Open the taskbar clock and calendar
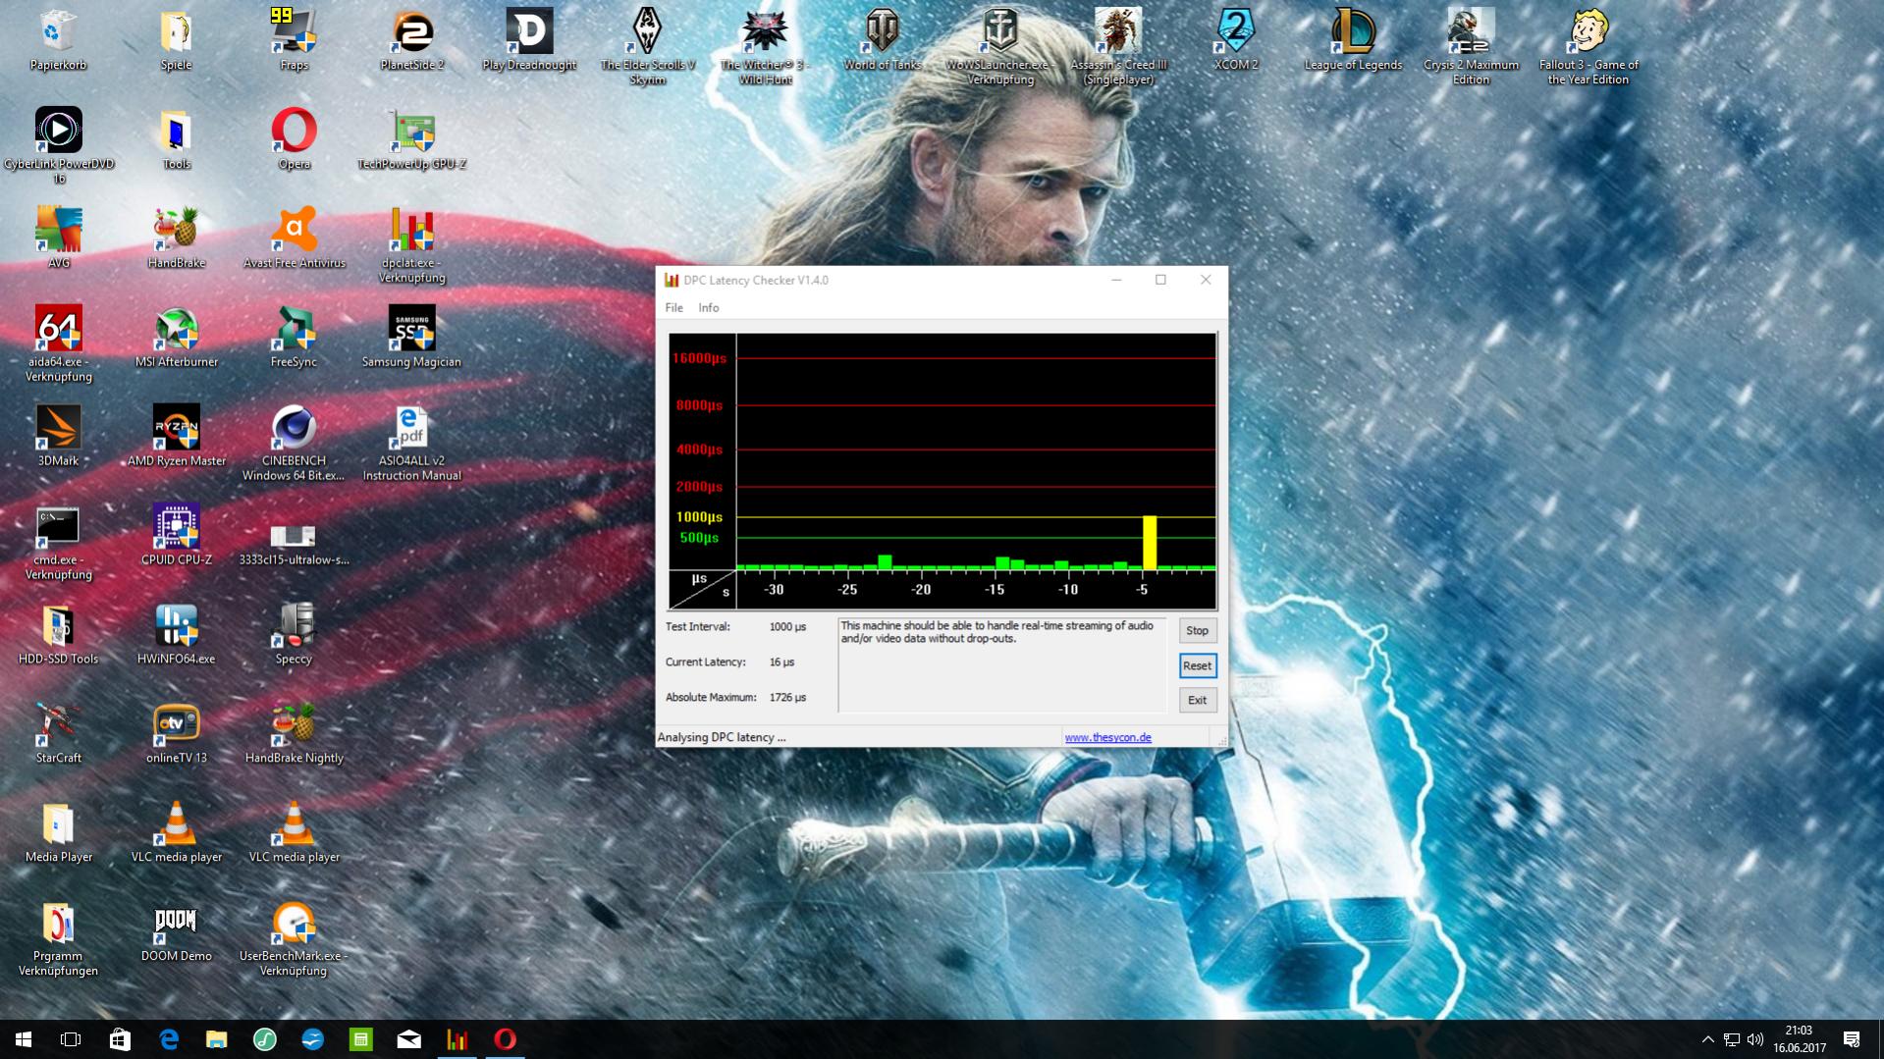This screenshot has width=1884, height=1059. coord(1800,1039)
